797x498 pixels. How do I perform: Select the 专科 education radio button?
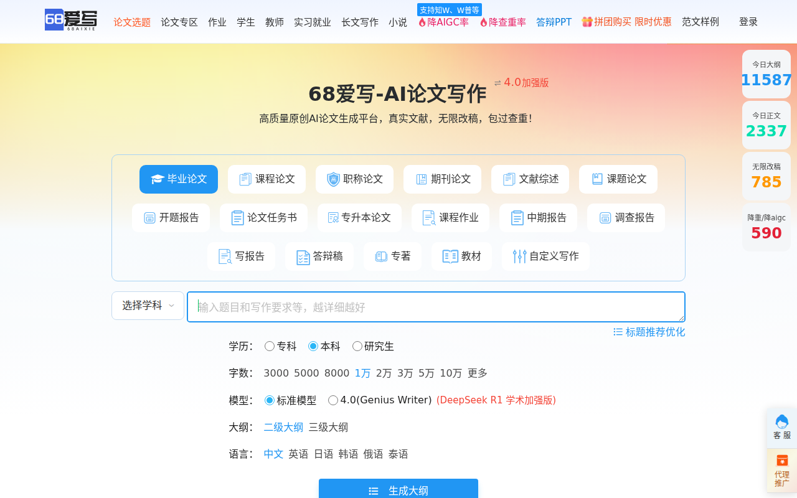pos(270,346)
